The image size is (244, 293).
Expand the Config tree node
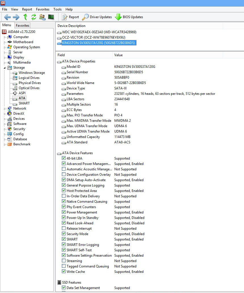coord(5,134)
